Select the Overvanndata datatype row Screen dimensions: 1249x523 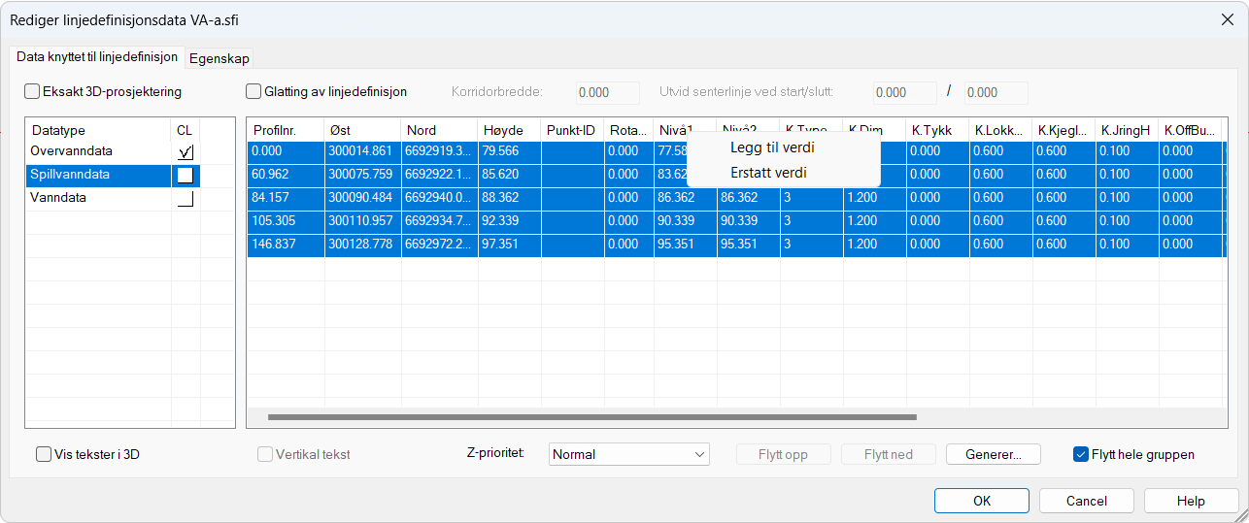coord(72,151)
